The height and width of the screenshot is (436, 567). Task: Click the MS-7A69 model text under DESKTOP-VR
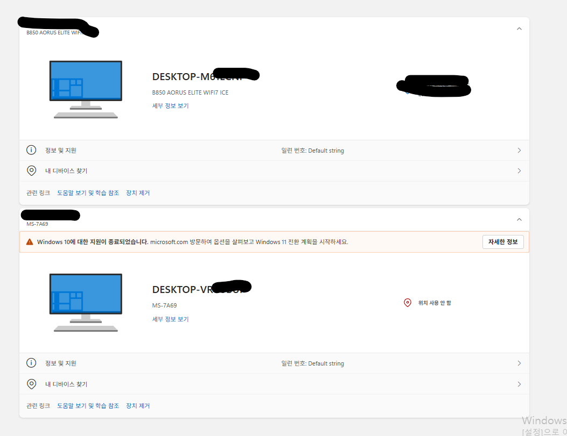(165, 305)
